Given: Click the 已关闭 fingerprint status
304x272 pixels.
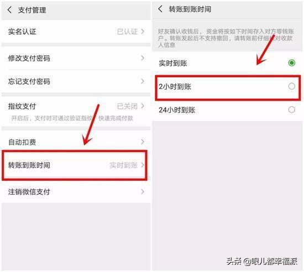Looking at the screenshot, I should [127, 106].
